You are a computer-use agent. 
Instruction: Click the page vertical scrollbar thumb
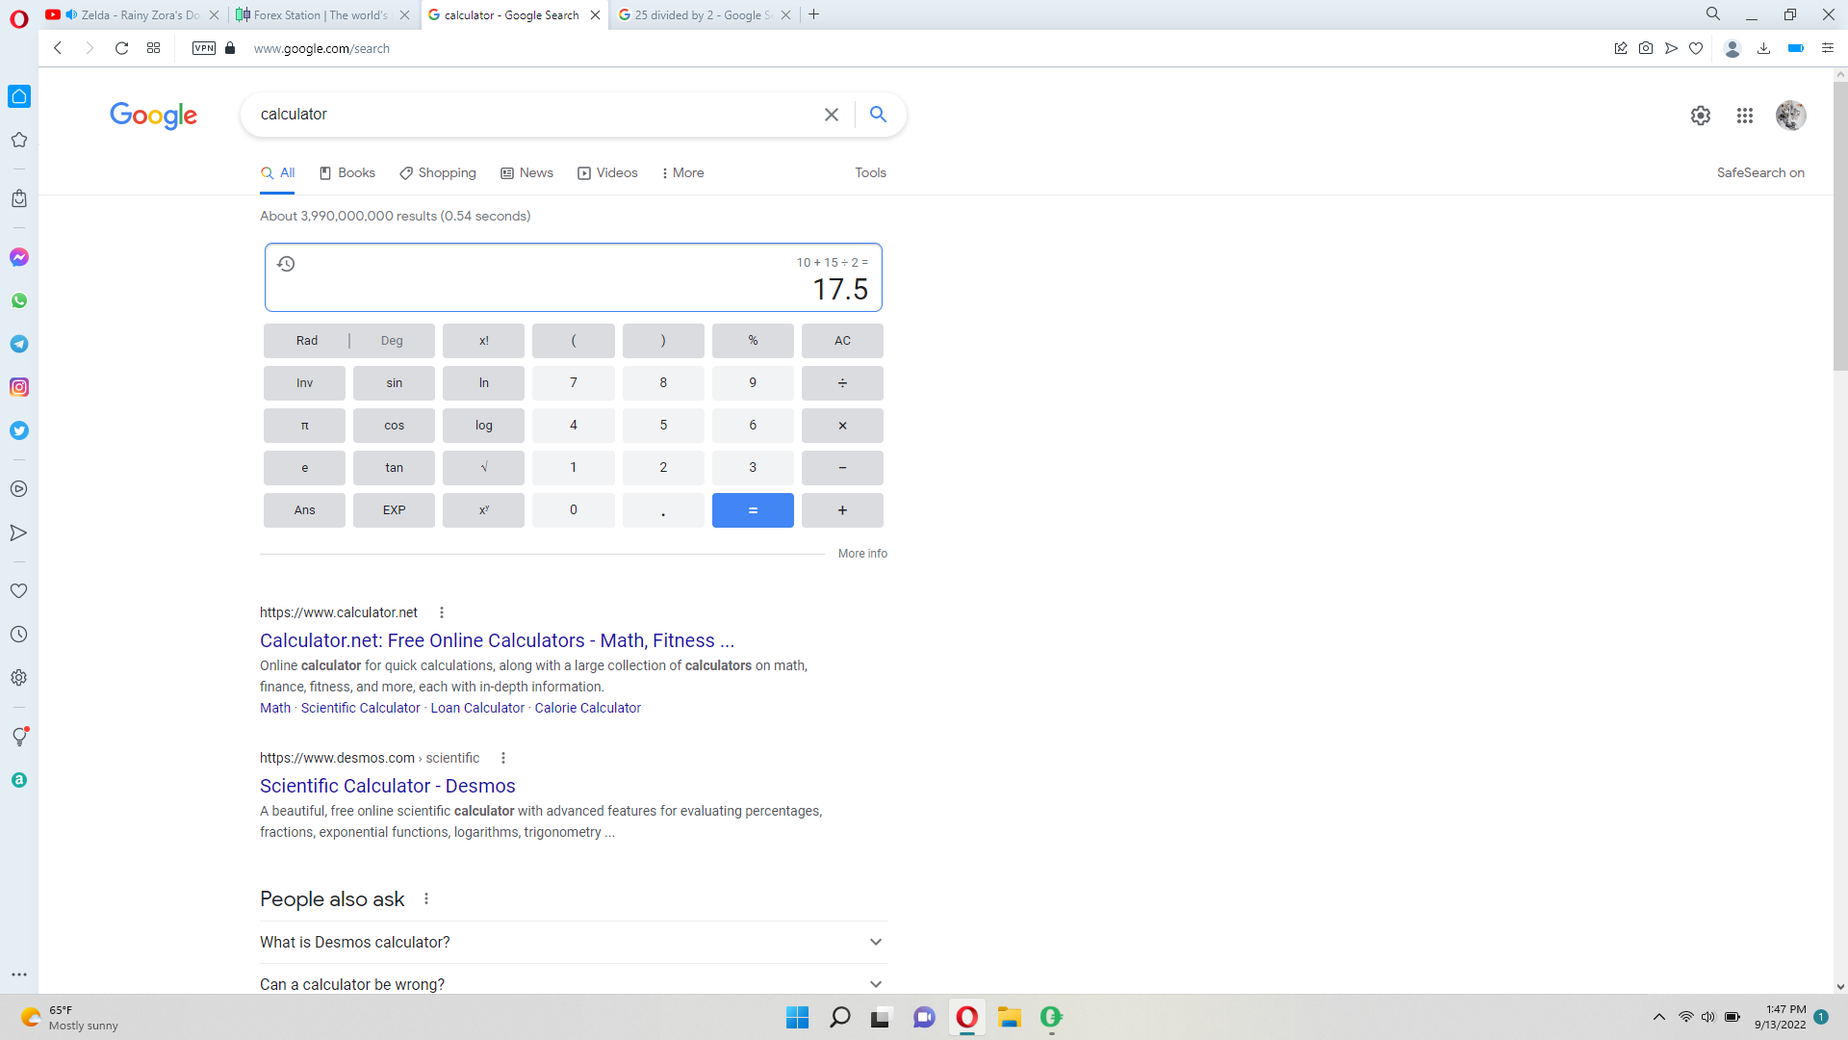coord(1839,226)
